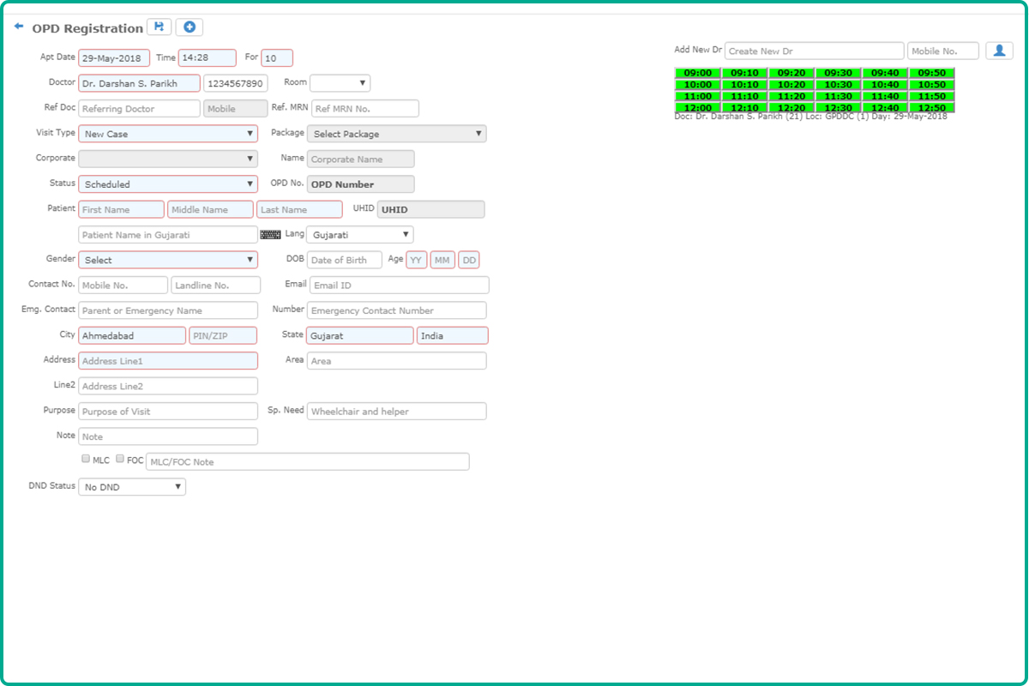Expand the Select Package dropdown

coord(396,134)
